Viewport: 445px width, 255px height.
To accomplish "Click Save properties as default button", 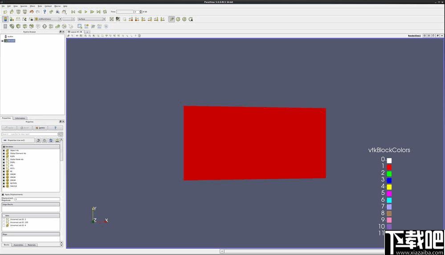I will click(57, 140).
